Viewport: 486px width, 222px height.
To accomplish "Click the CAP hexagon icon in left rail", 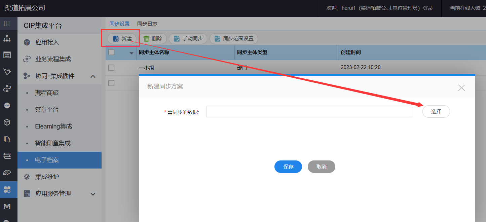I will [x=7, y=106].
